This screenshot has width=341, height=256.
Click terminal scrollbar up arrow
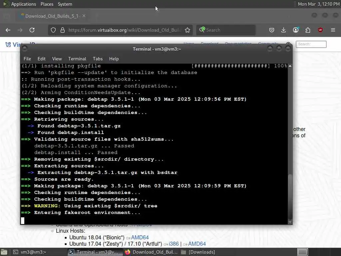[x=290, y=66]
